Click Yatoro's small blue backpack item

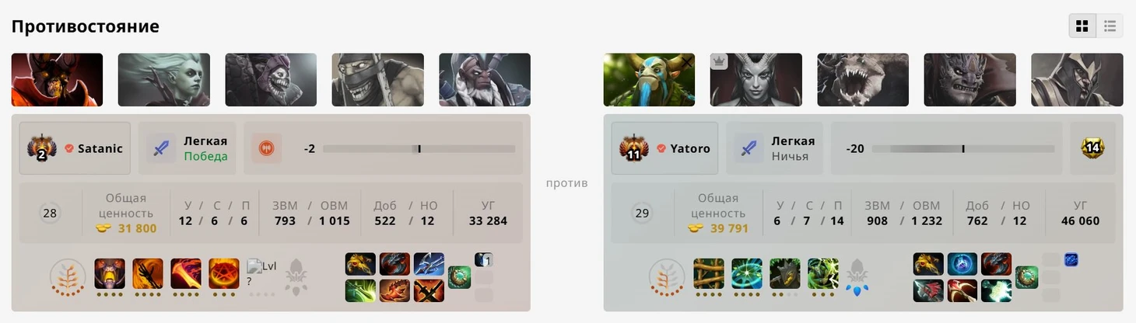[x=1071, y=260]
